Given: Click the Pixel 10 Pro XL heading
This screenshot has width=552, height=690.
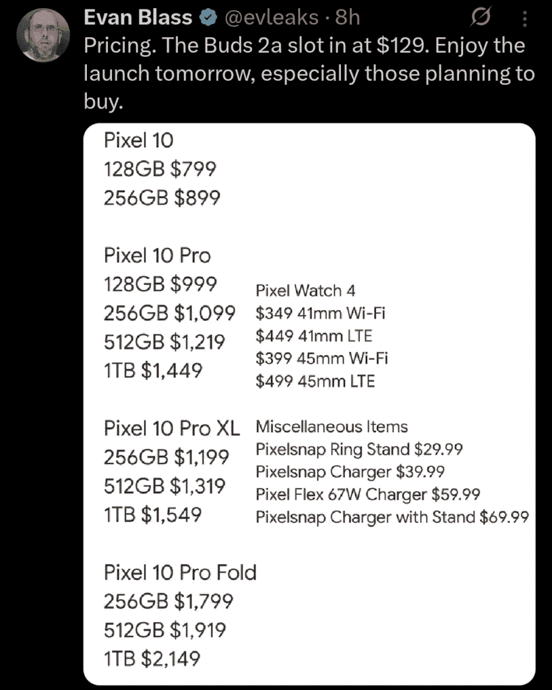Looking at the screenshot, I should point(172,428).
